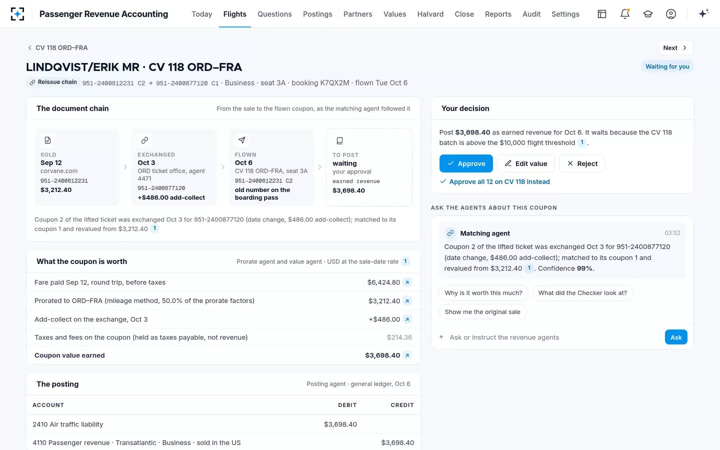Viewport: 720px width, 450px height.
Task: Open the Values tab
Action: point(395,14)
